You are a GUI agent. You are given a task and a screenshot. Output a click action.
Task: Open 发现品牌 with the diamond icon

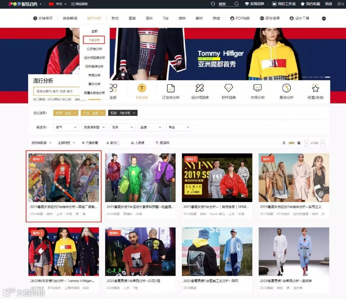[255, 4]
